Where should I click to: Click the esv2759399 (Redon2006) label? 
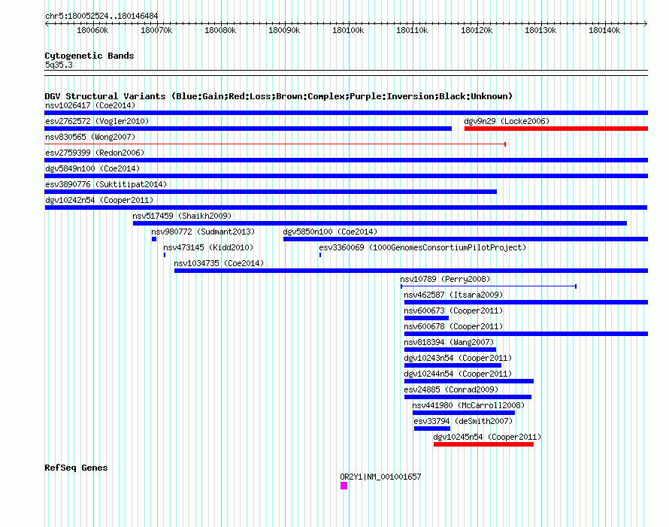point(95,153)
